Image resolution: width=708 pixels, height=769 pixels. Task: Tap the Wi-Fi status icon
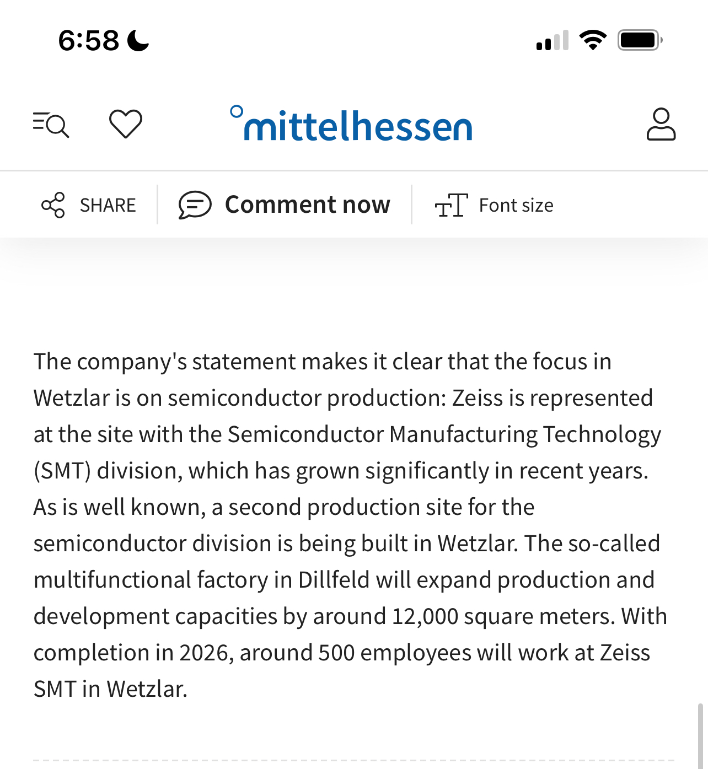coord(593,40)
